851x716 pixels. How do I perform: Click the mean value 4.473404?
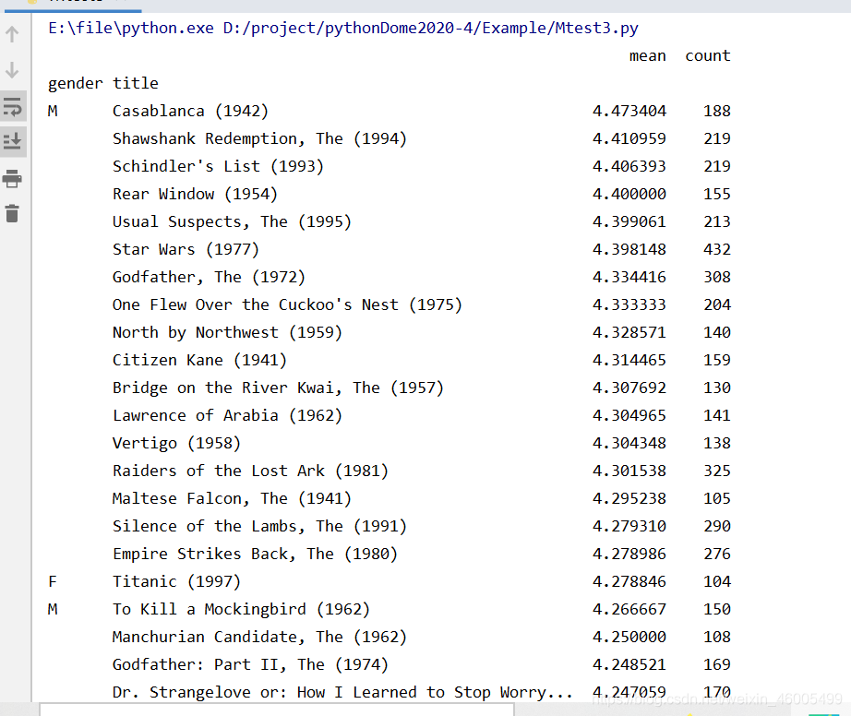pyautogui.click(x=629, y=112)
